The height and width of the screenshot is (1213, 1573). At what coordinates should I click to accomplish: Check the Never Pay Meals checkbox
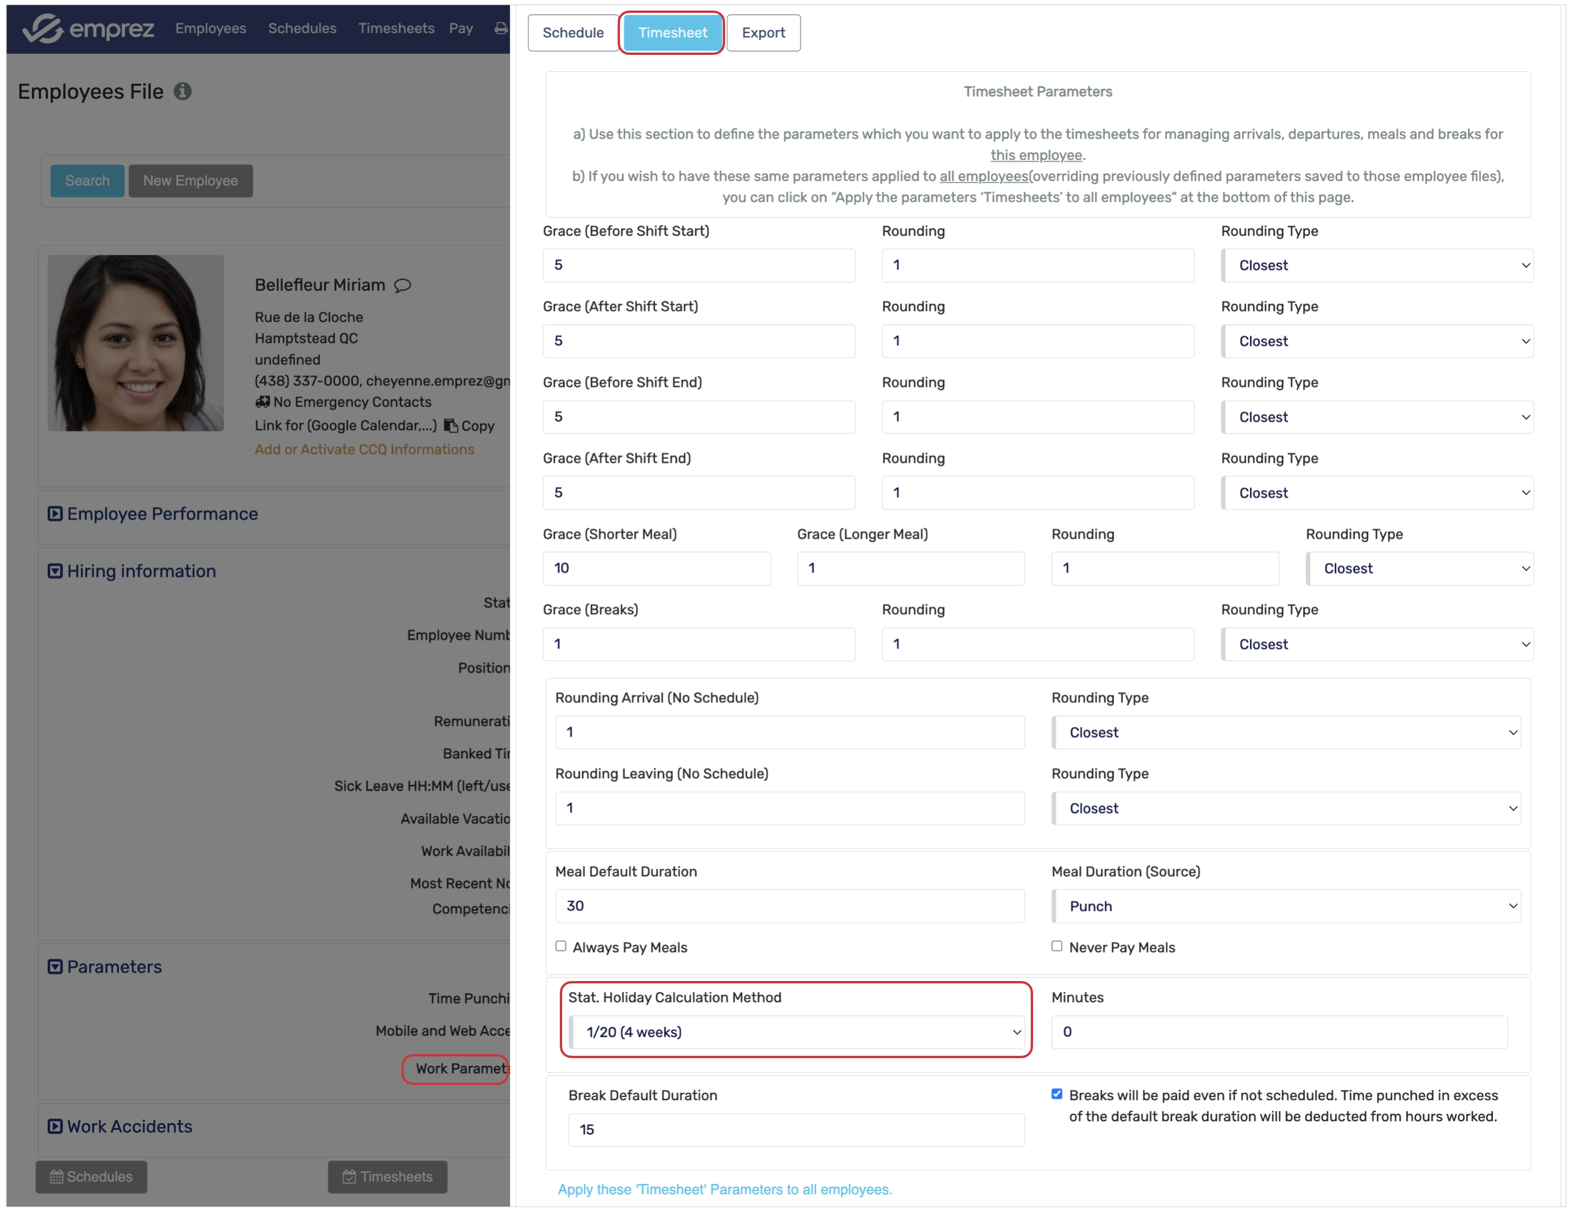(1056, 946)
